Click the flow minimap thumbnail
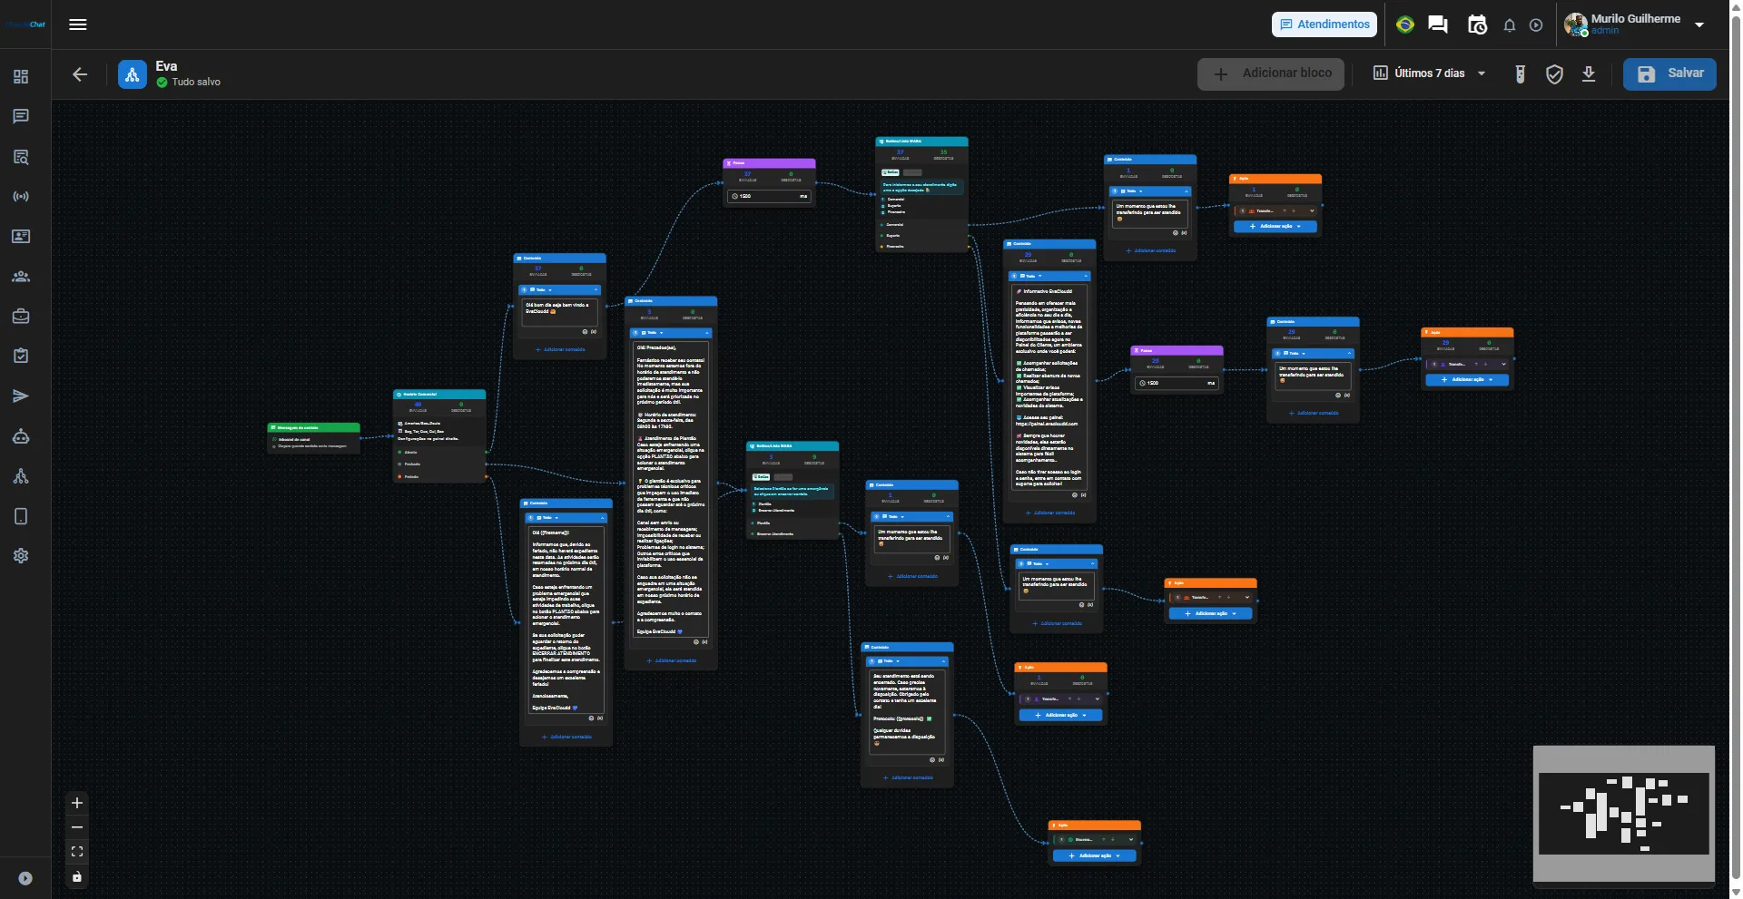The image size is (1743, 899). tap(1623, 813)
